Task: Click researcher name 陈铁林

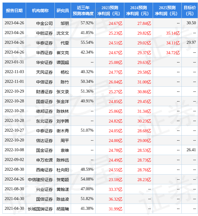Action: coord(63,111)
